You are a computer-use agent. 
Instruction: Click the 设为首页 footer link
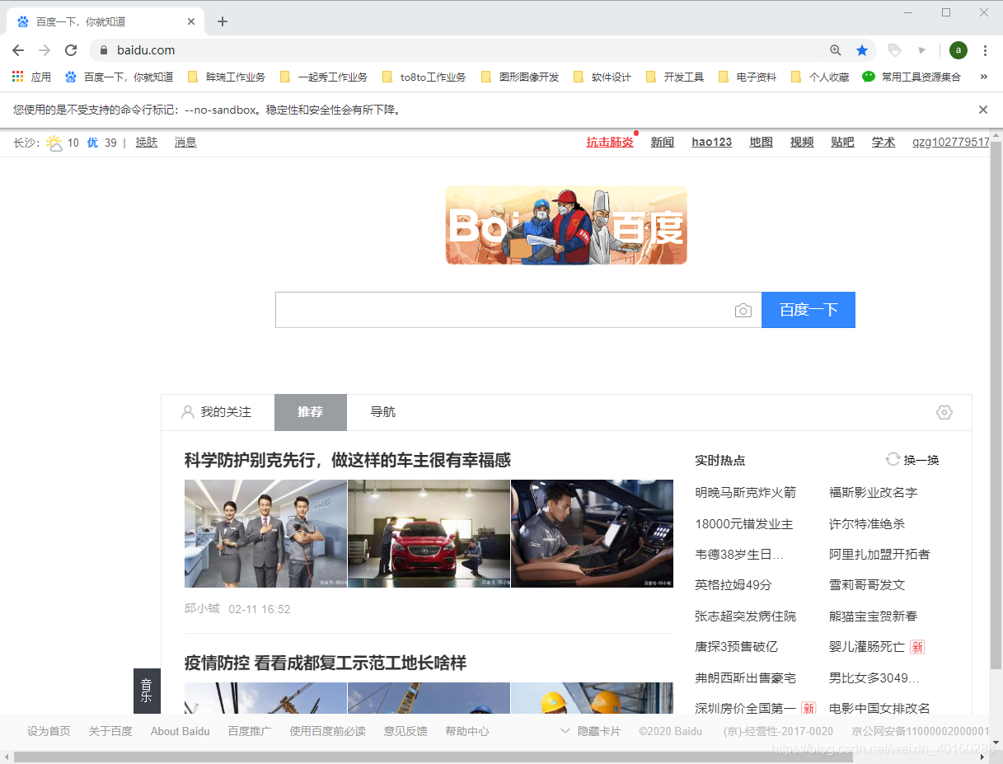(x=49, y=731)
